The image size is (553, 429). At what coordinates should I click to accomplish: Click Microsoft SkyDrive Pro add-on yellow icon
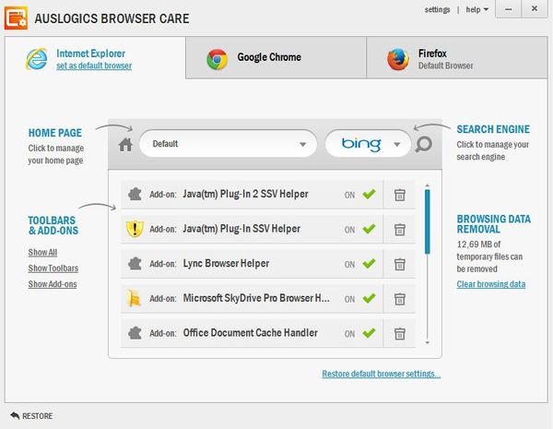(133, 298)
